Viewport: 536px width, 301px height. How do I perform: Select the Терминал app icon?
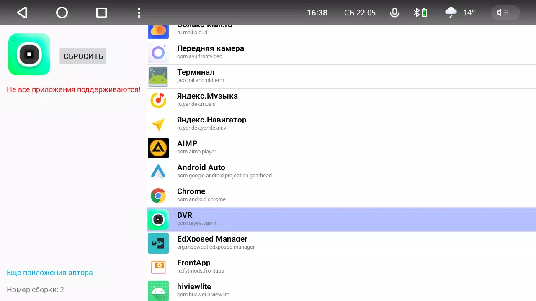[158, 77]
